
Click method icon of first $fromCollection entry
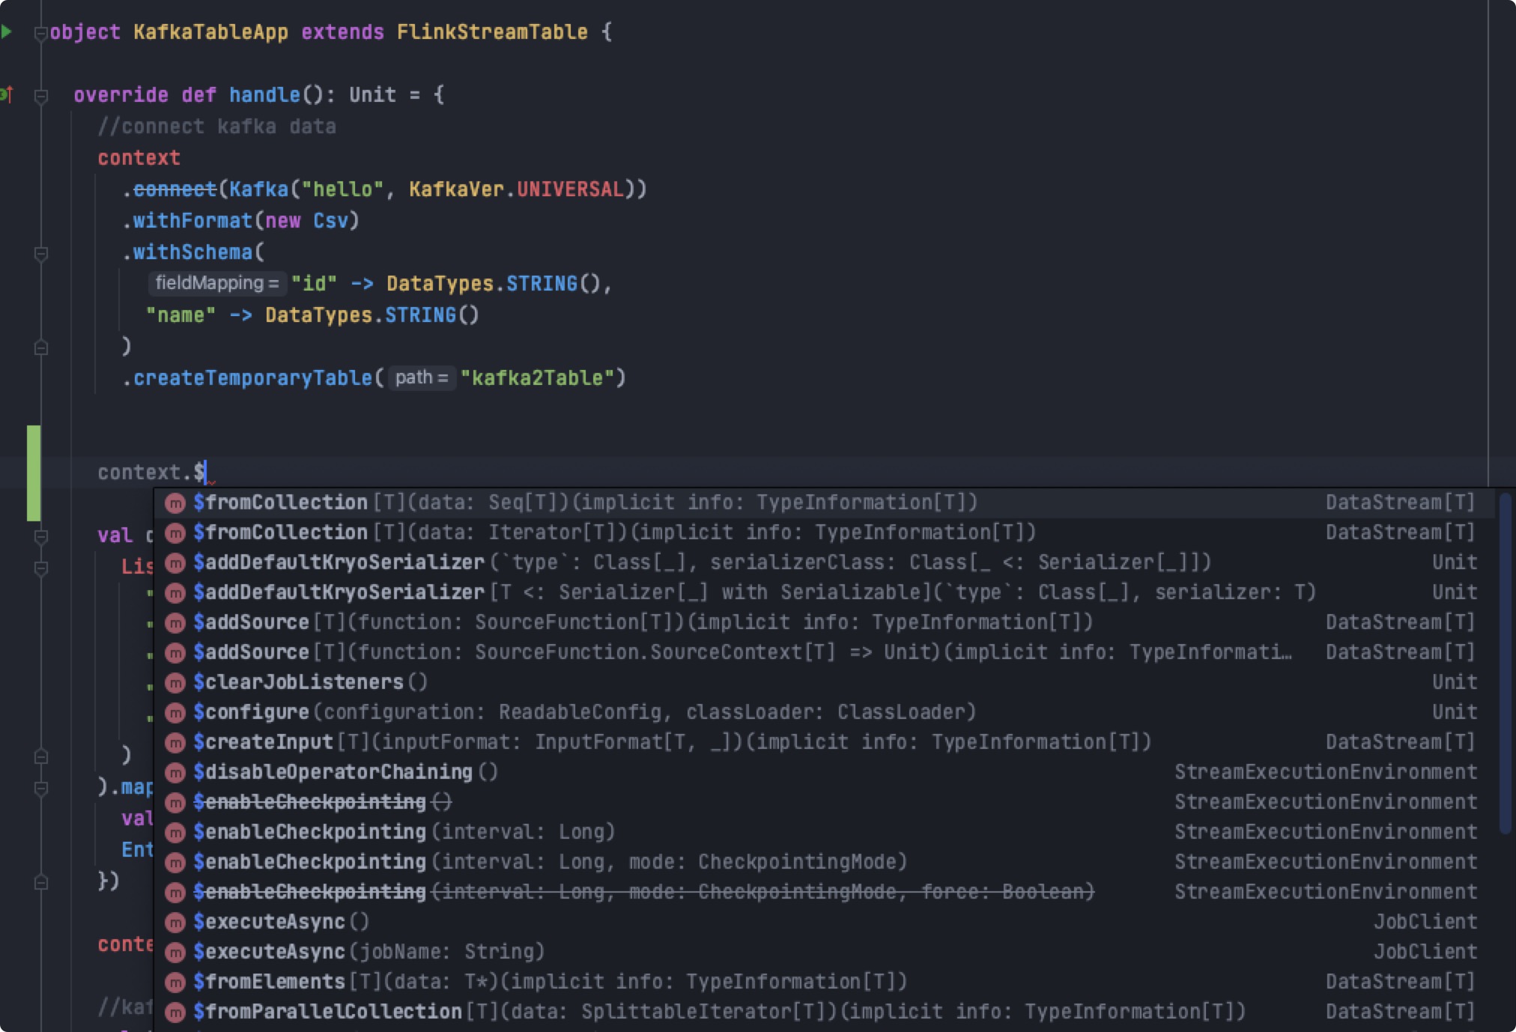pos(175,503)
